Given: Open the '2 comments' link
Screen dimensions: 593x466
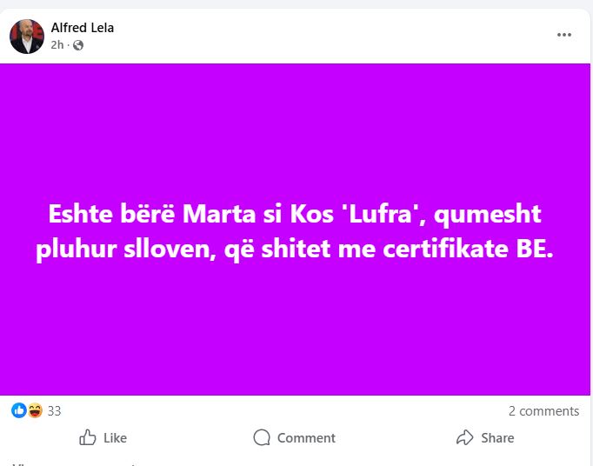Looking at the screenshot, I should [x=543, y=410].
